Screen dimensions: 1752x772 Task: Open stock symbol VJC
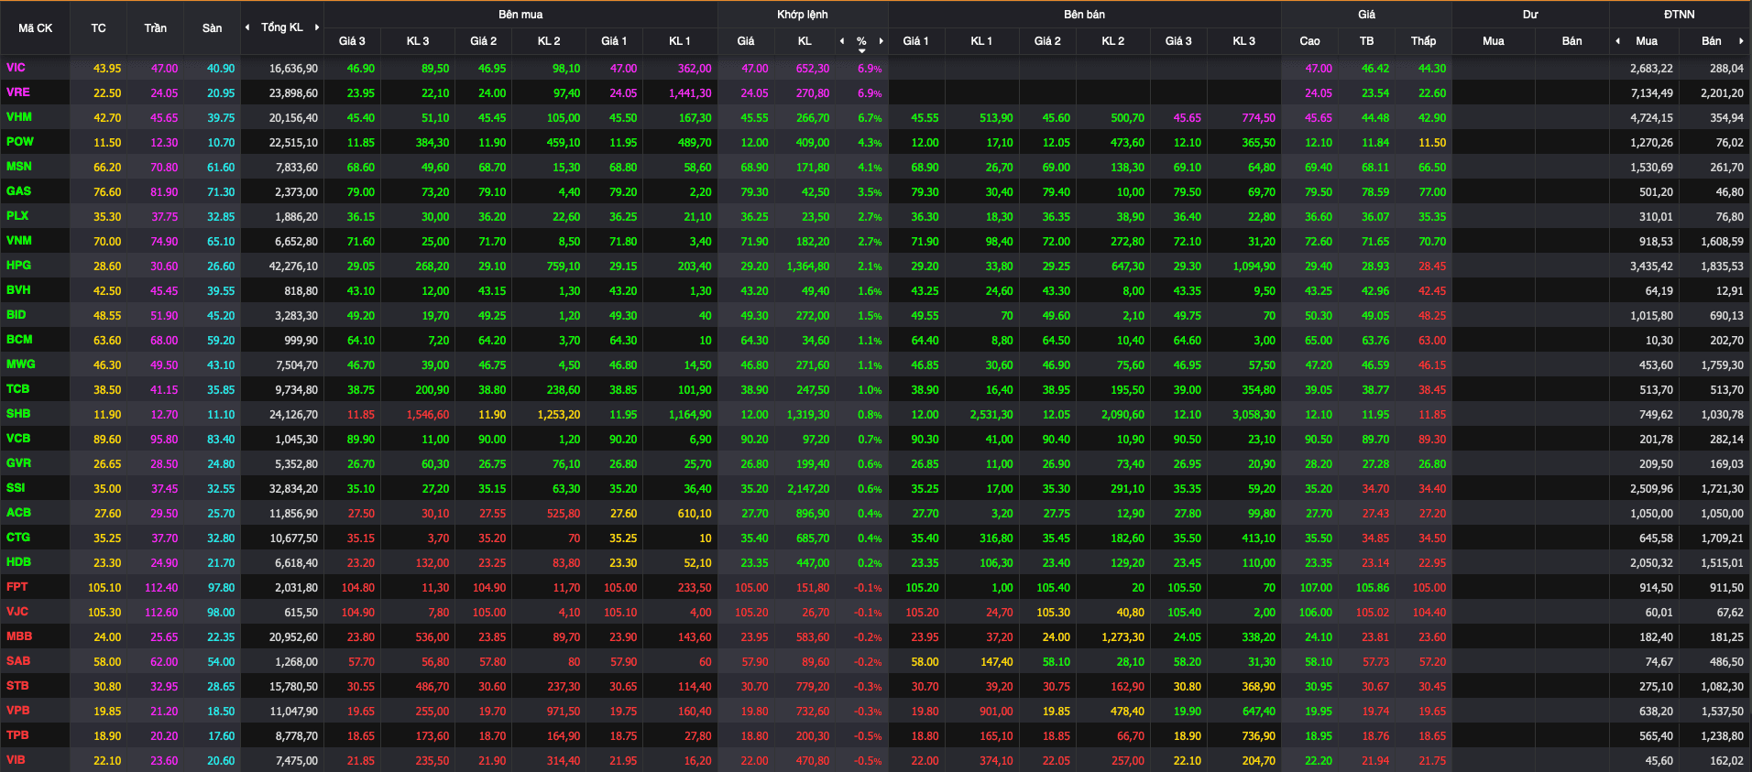pos(16,612)
